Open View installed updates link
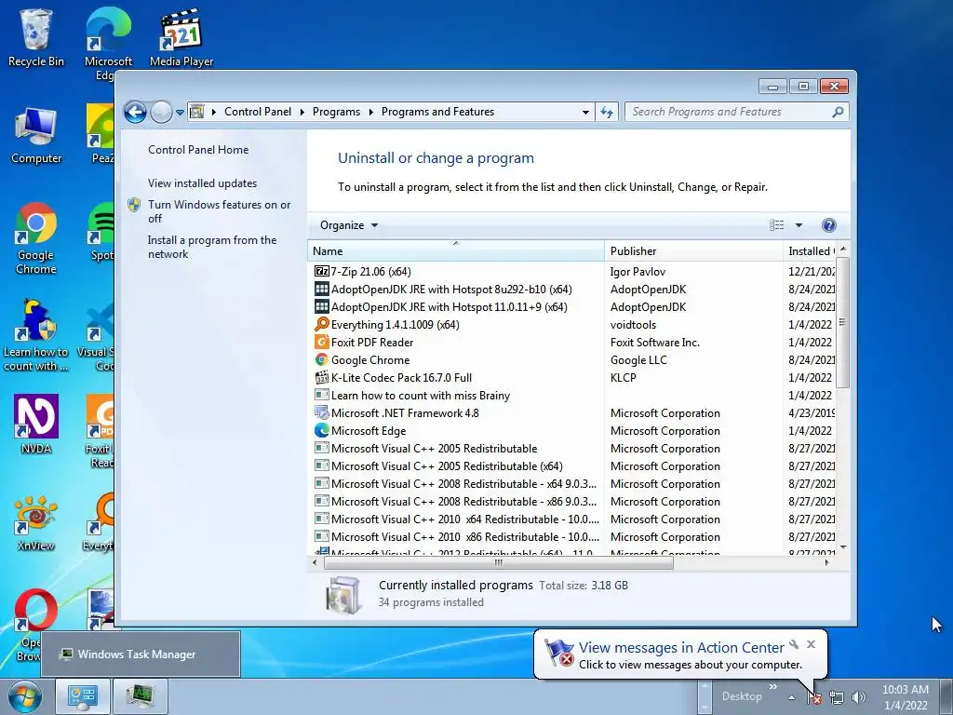The width and height of the screenshot is (953, 715). coord(202,183)
